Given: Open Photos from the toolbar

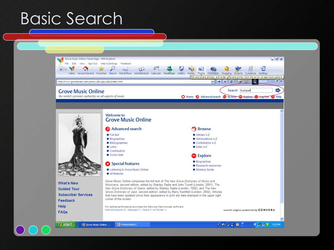Looking at the screenshot, I should [x=201, y=70].
